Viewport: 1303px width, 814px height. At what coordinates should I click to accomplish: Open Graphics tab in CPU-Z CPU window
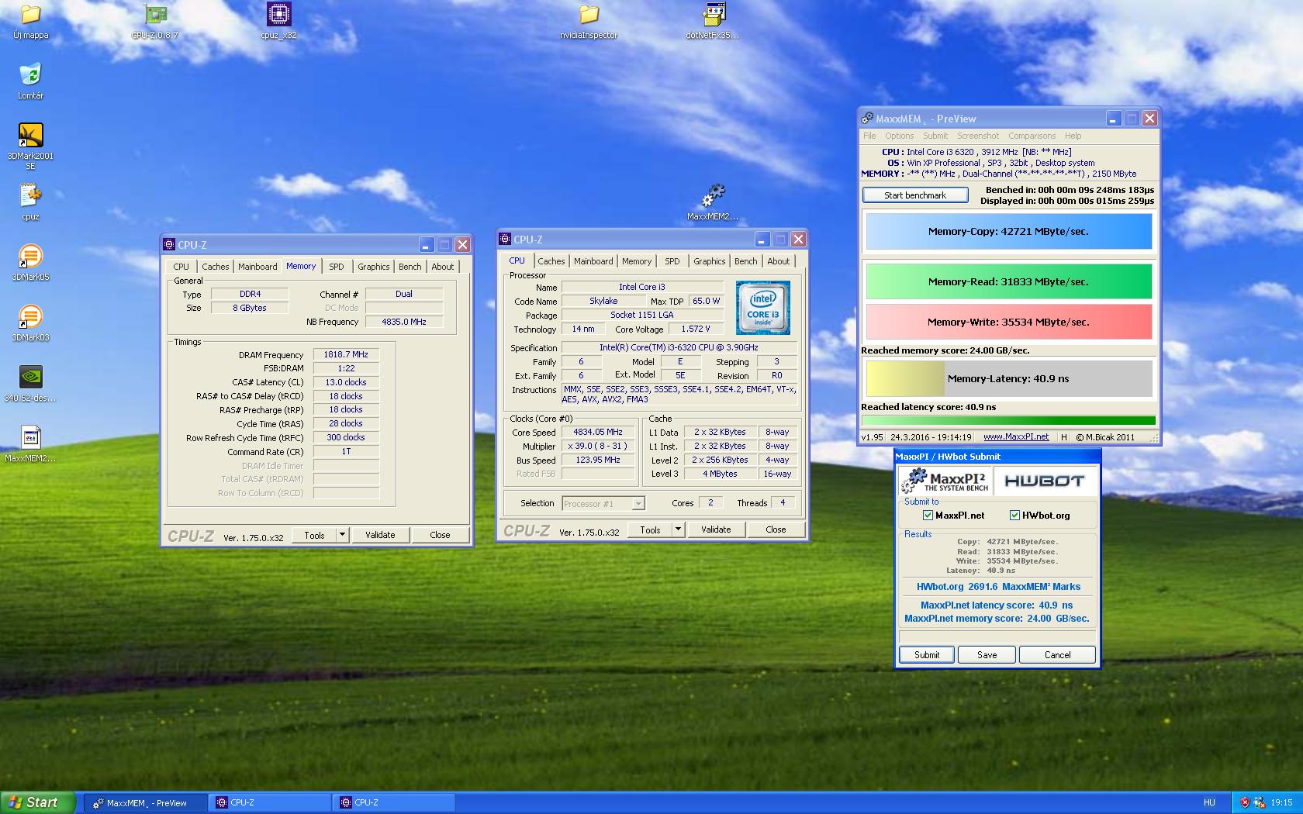coord(709,261)
